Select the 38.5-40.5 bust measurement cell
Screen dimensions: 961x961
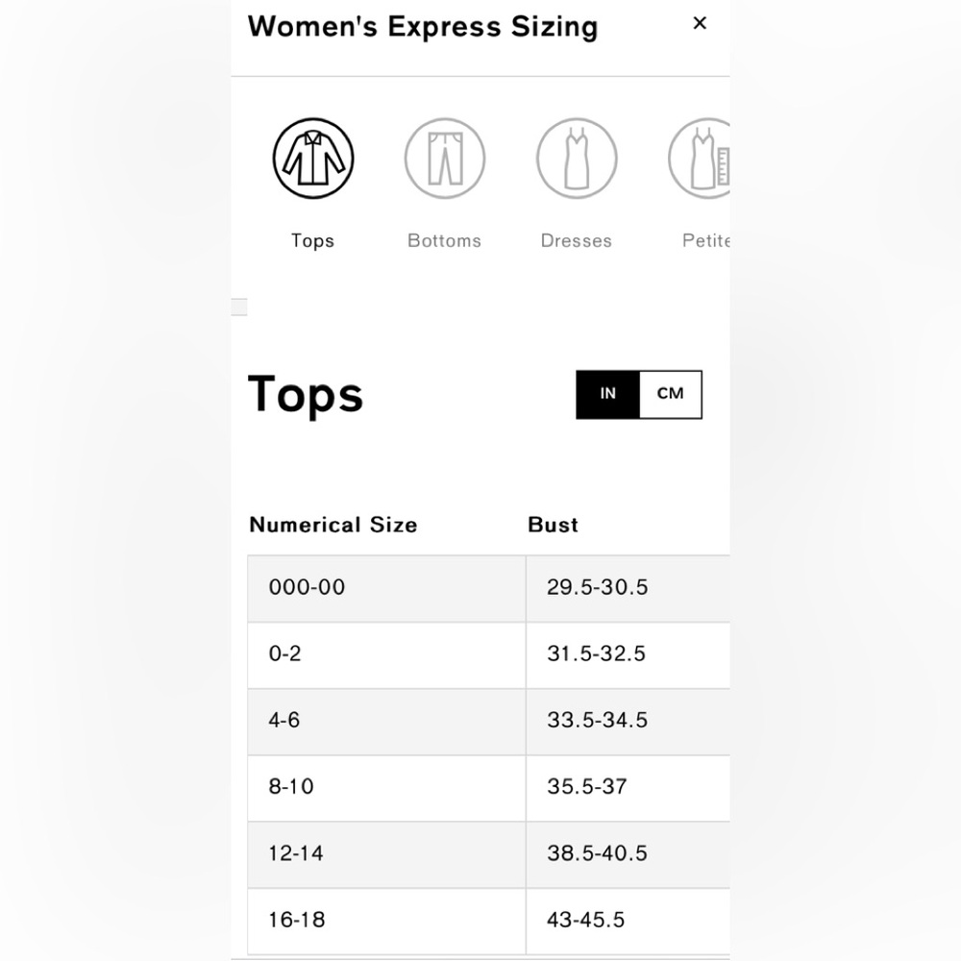click(628, 854)
